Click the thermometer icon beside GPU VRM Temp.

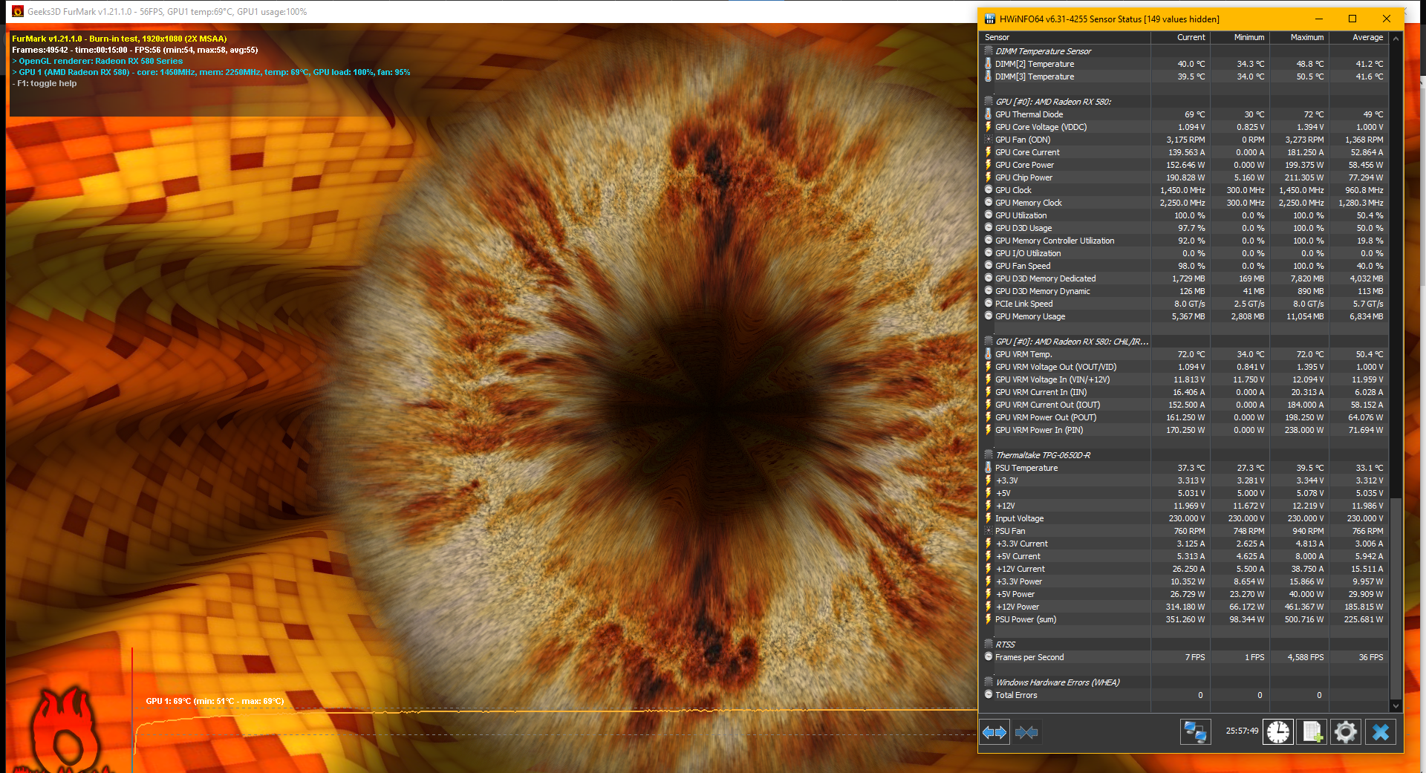(988, 354)
